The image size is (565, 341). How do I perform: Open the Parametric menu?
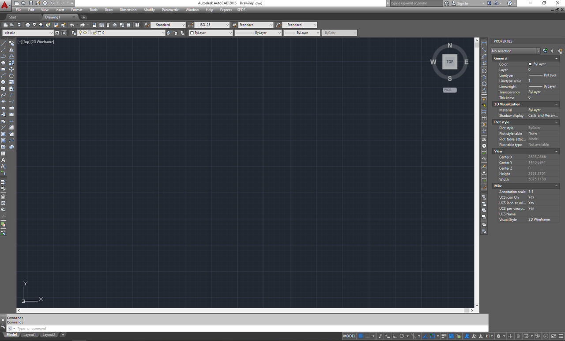(x=170, y=10)
